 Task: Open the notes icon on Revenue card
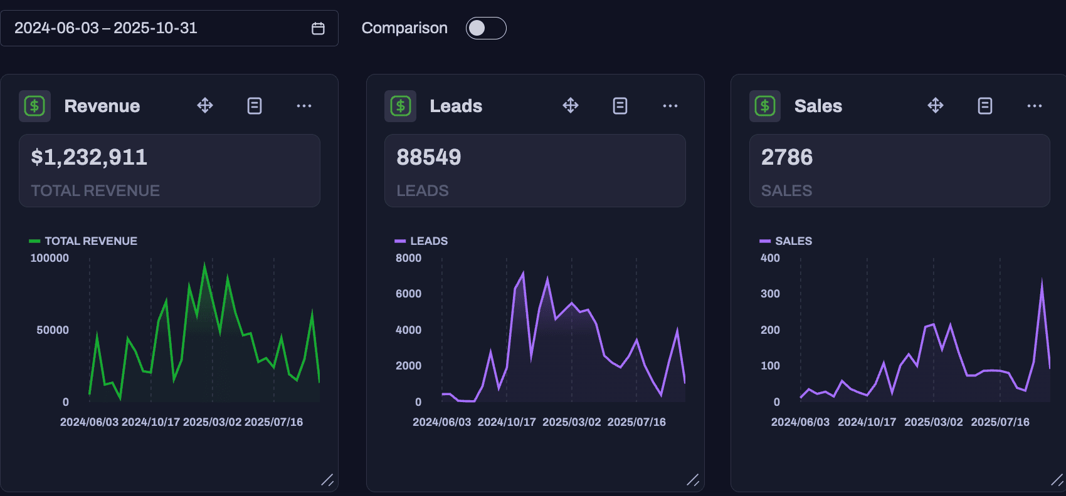255,106
